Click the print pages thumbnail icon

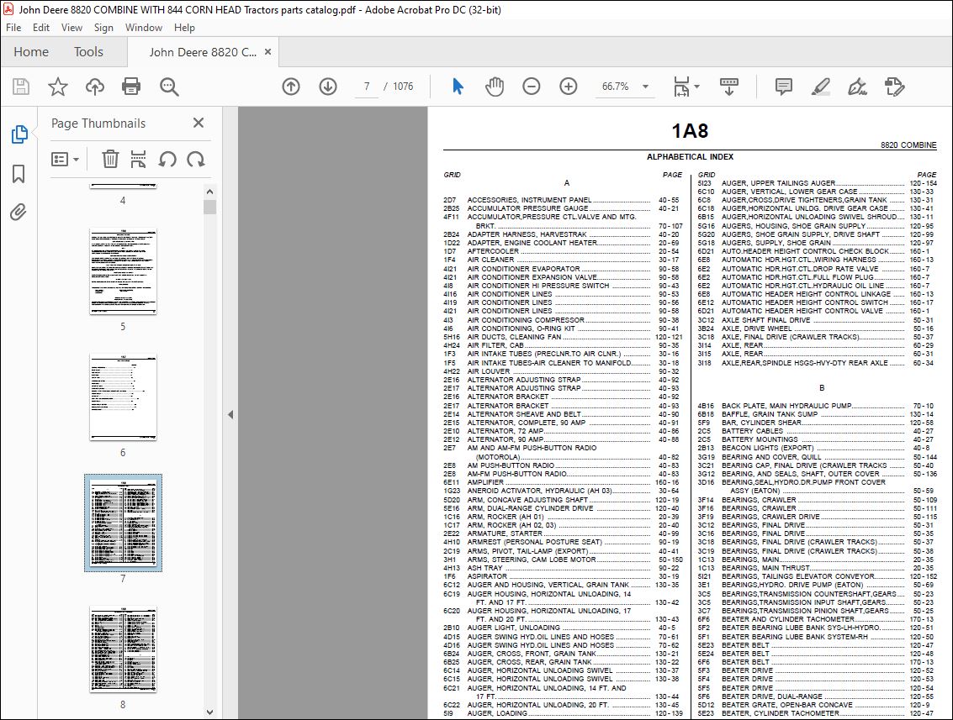pyautogui.click(x=139, y=159)
